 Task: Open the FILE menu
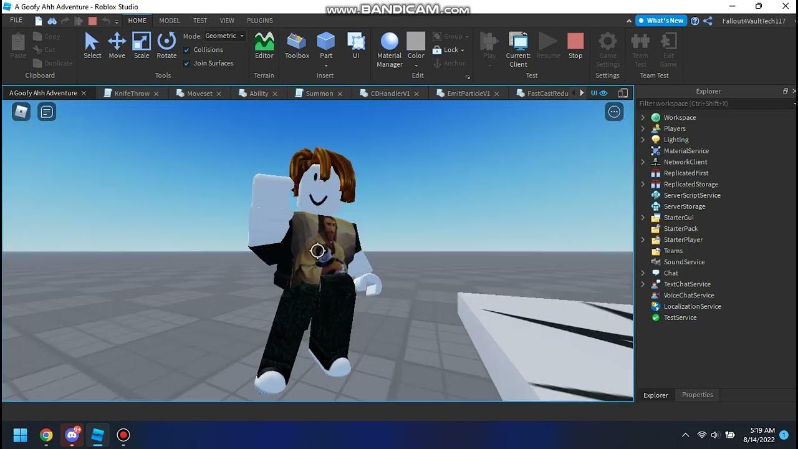click(16, 21)
